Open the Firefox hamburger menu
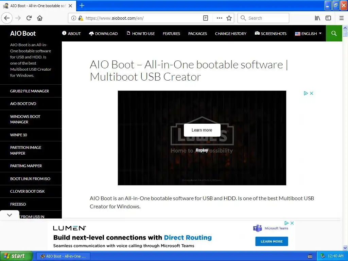 [342, 18]
